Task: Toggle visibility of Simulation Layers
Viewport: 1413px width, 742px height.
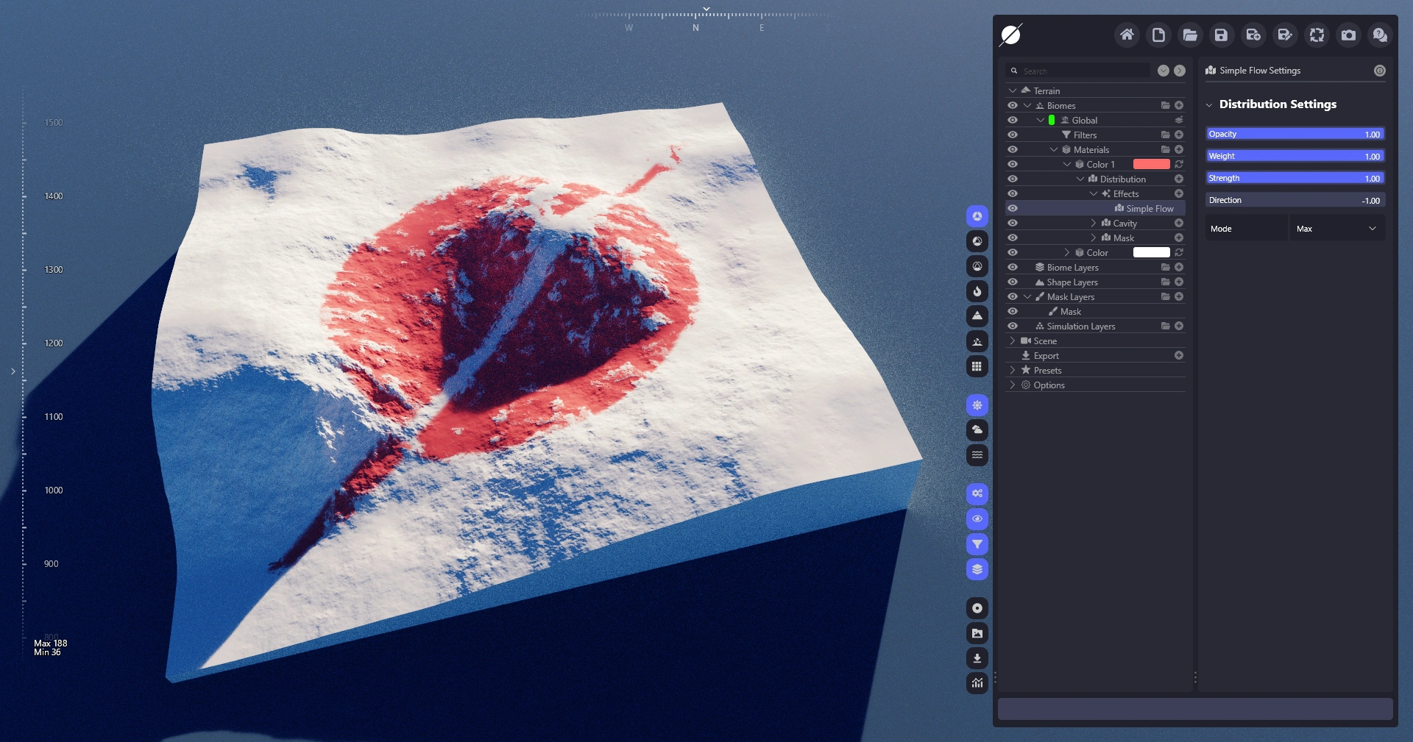Action: coord(1013,326)
